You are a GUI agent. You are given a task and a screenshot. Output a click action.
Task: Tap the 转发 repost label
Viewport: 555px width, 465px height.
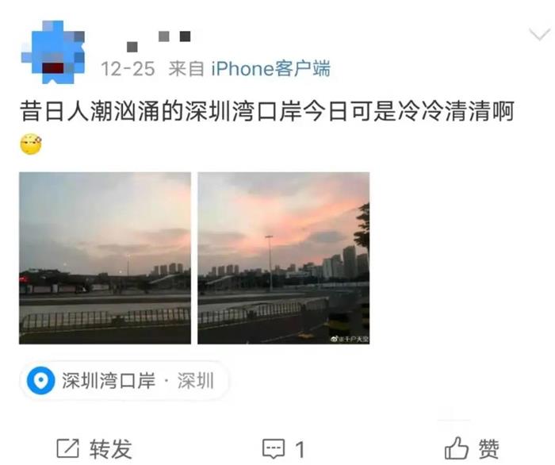(111, 448)
